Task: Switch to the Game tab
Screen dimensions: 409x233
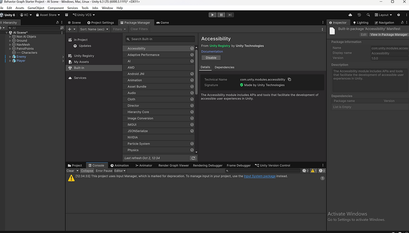Action: (162, 23)
